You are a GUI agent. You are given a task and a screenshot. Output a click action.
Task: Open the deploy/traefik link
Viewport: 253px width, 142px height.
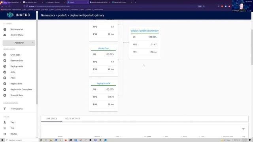pos(104,83)
